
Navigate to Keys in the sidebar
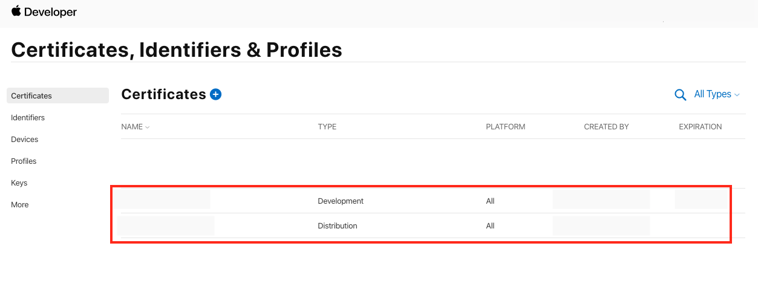[x=19, y=183]
